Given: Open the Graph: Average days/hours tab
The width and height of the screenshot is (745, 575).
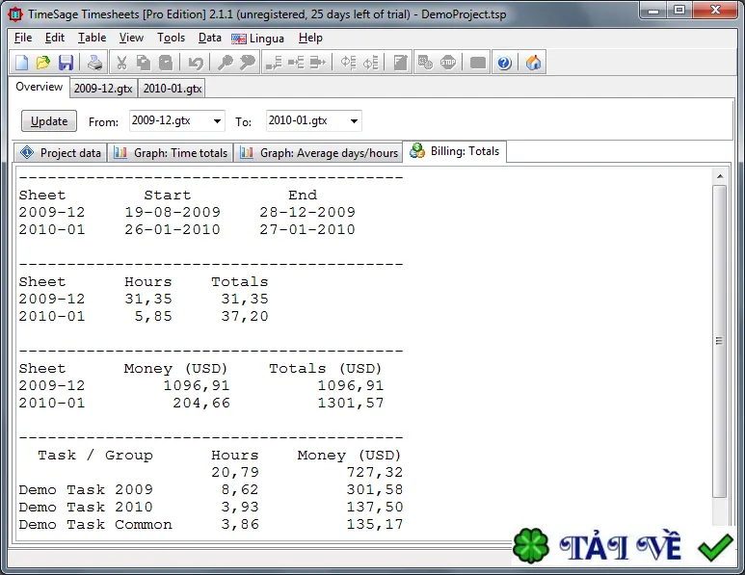Looking at the screenshot, I should click(x=318, y=153).
